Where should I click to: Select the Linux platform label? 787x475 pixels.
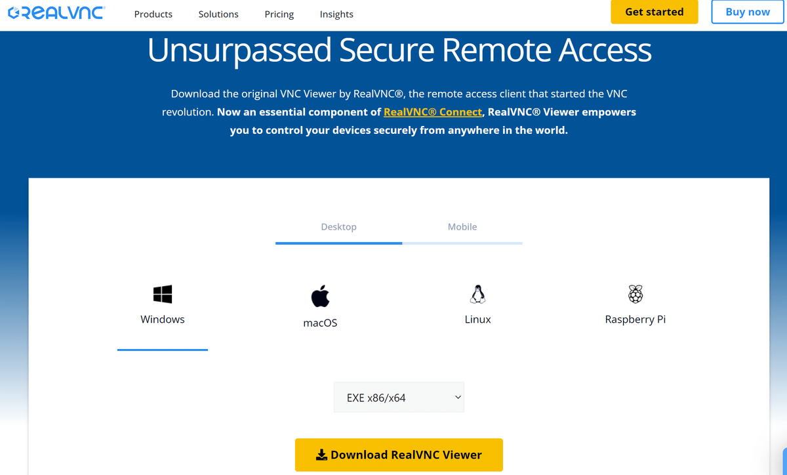[477, 320]
